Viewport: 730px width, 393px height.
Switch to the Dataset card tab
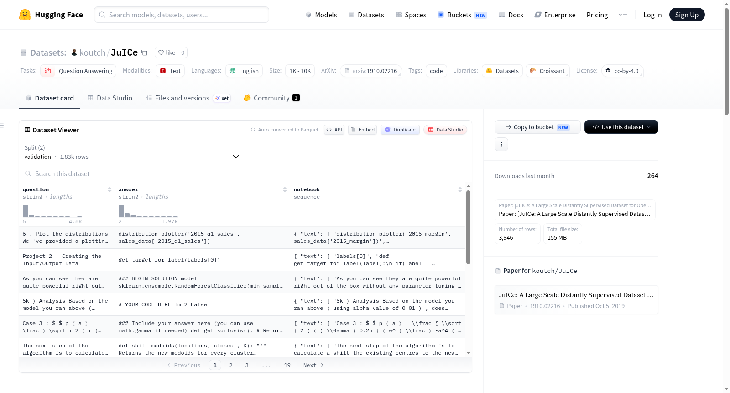pyautogui.click(x=49, y=98)
